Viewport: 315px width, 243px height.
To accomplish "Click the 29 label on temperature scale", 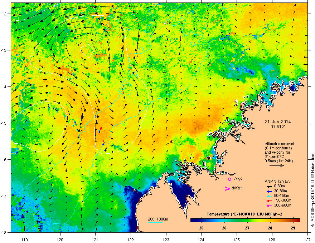I will (x=293, y=228).
